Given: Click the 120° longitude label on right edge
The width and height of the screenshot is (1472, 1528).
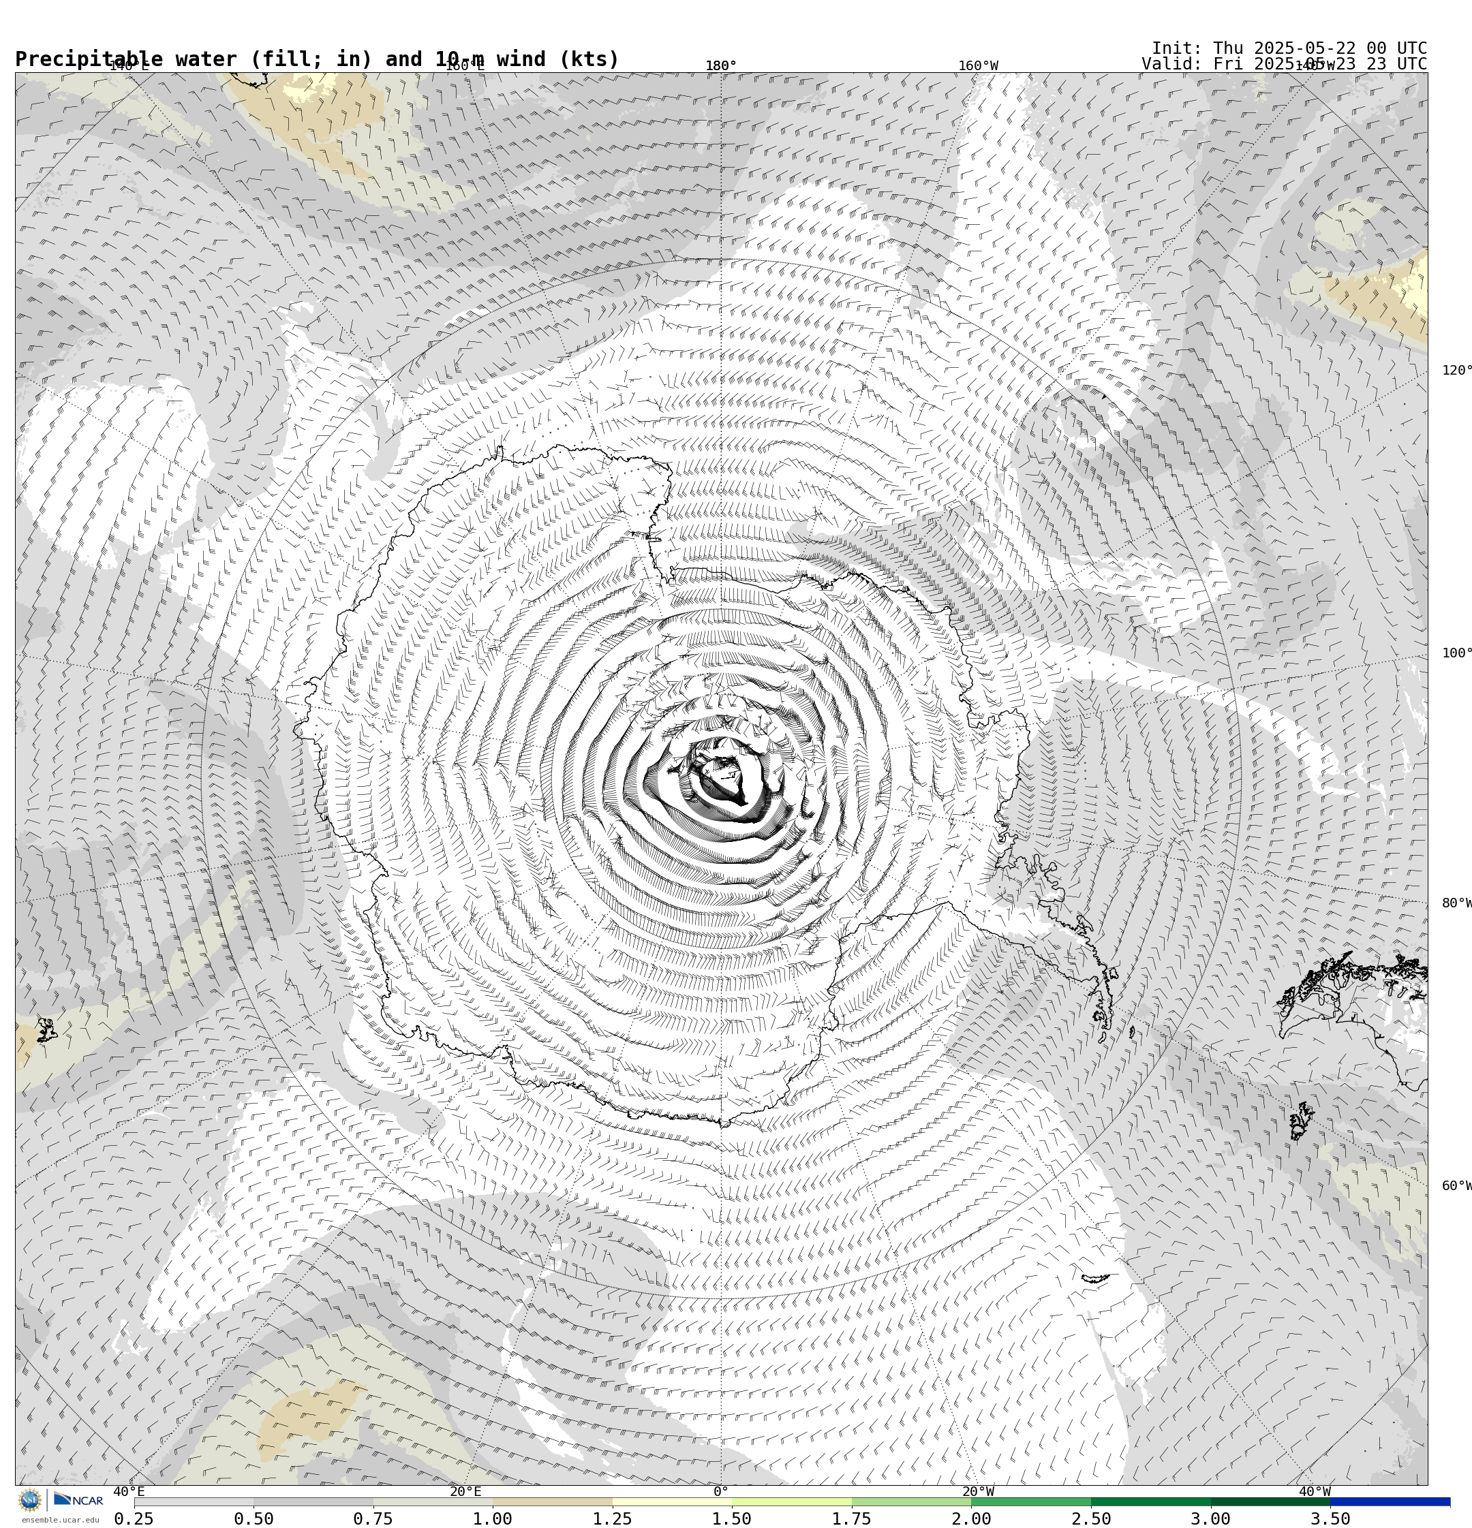Looking at the screenshot, I should click(1456, 371).
